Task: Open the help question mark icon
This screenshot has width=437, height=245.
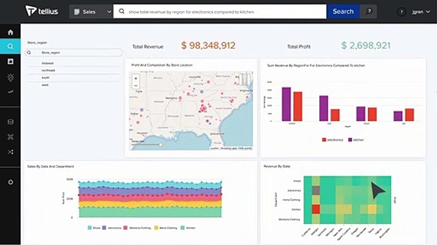Action: (401, 12)
